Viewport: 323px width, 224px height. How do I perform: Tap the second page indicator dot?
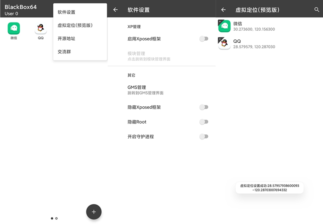click(56, 218)
